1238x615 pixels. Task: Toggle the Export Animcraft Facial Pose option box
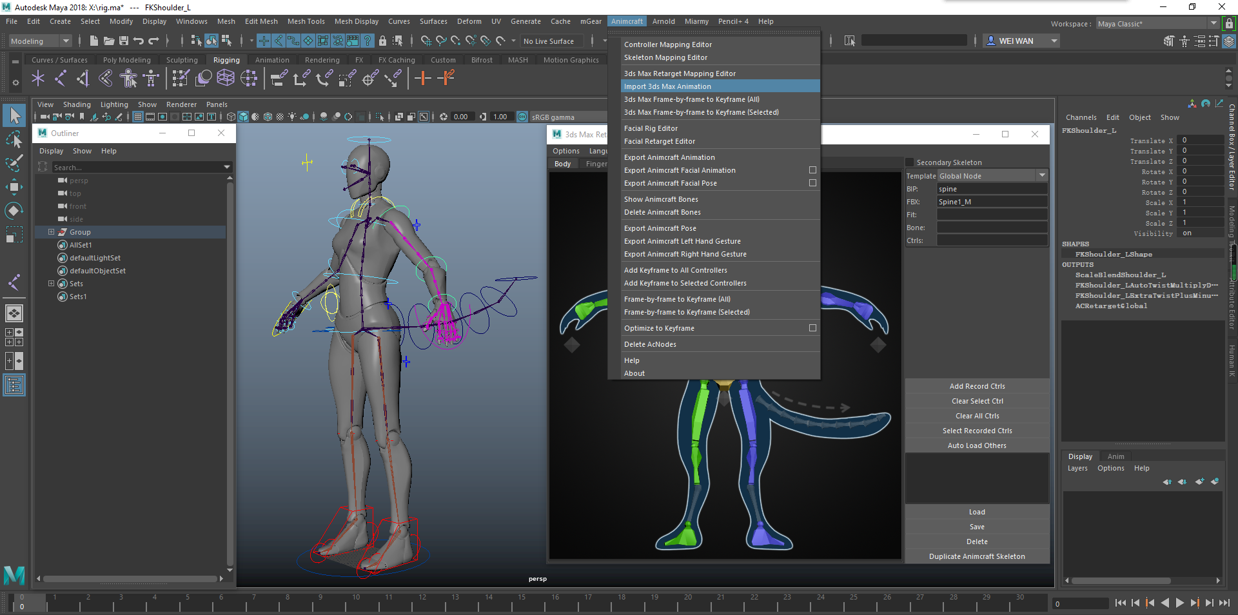812,183
